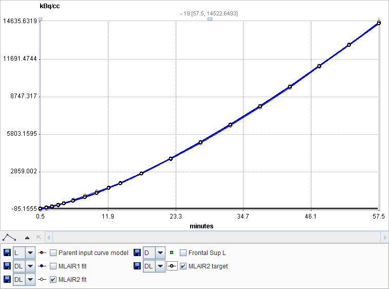Click the 'Frontal Sup L' label
The width and height of the screenshot is (389, 289).
[207, 253]
